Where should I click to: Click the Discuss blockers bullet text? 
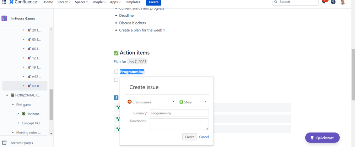[x=133, y=23]
